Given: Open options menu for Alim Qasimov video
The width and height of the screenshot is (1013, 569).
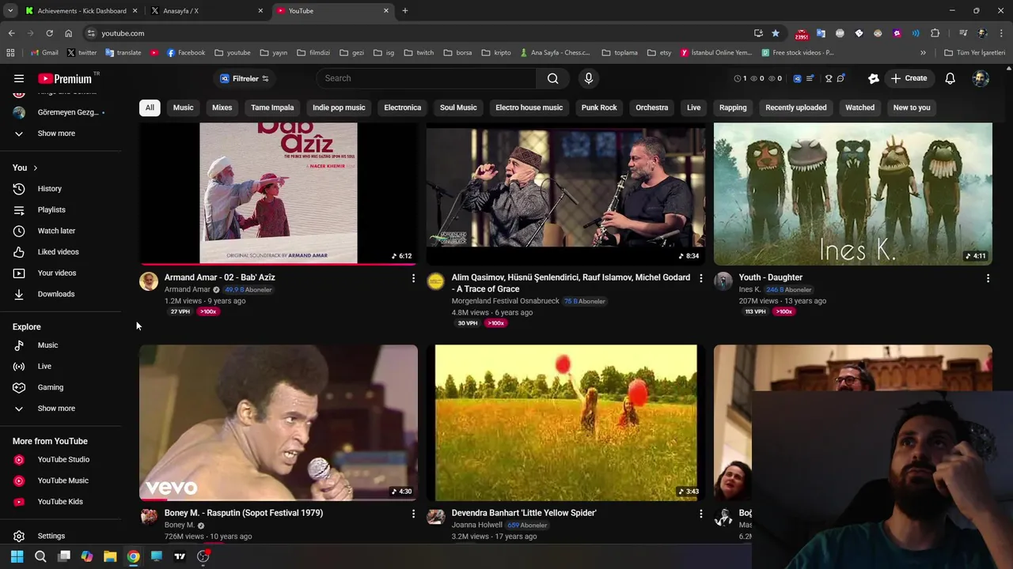Looking at the screenshot, I should click(700, 278).
